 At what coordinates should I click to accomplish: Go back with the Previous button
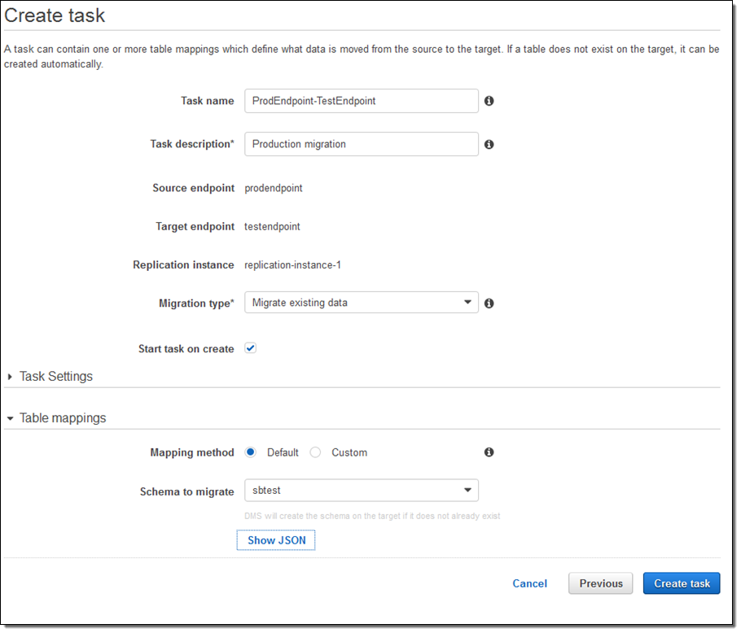pyautogui.click(x=601, y=583)
